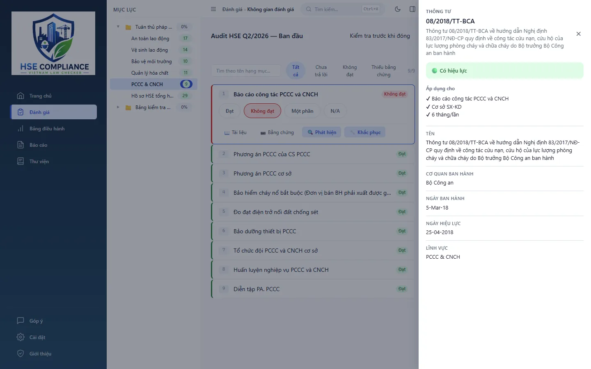Image resolution: width=591 pixels, height=369 pixels.
Task: Filter by Thiếu bằng chứng tab
Action: 384,71
